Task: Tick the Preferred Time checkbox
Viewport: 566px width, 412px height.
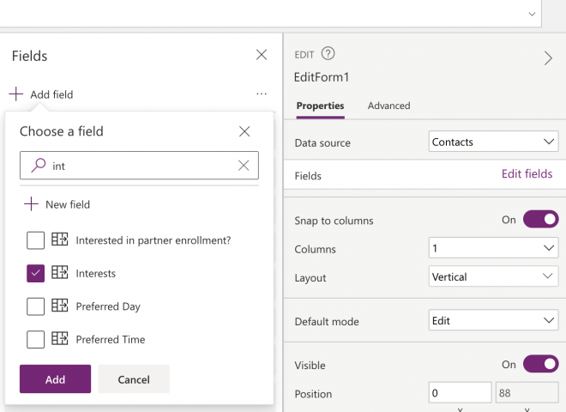Action: point(35,339)
